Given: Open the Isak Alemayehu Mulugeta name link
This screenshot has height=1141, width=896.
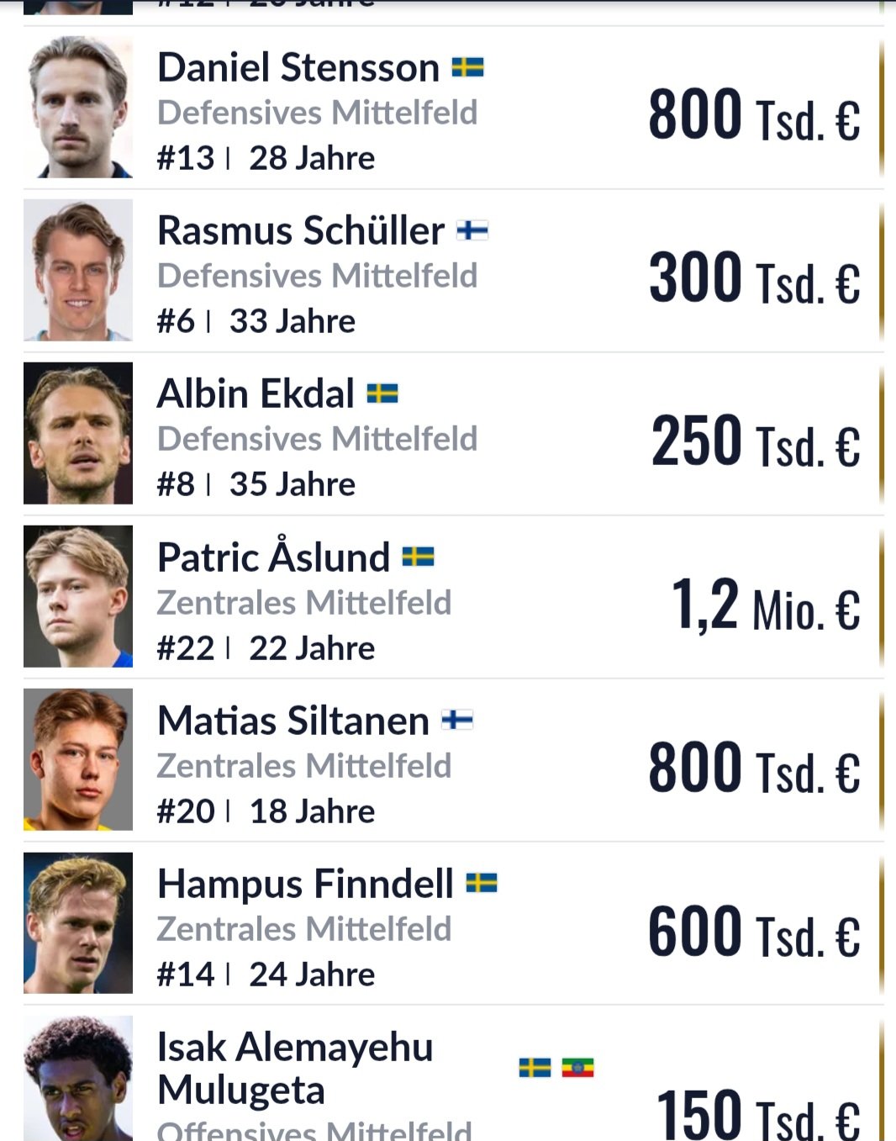Looking at the screenshot, I should point(295,1069).
